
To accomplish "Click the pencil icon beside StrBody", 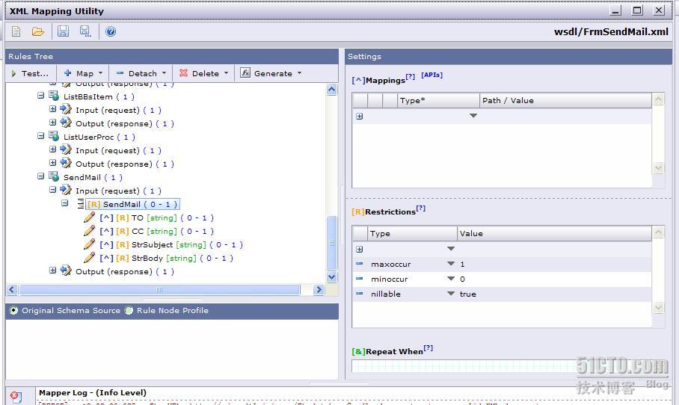I will coord(89,258).
